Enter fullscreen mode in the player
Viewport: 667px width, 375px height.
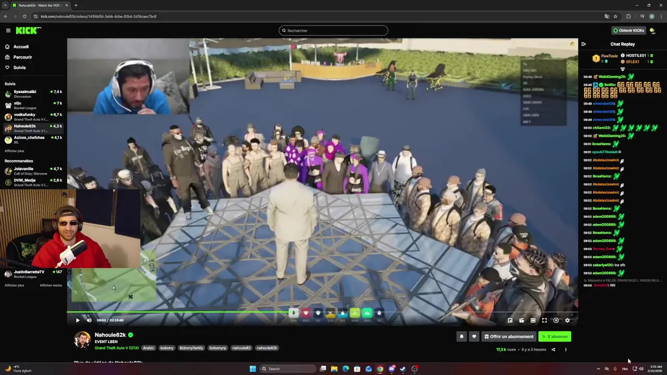pos(545,320)
